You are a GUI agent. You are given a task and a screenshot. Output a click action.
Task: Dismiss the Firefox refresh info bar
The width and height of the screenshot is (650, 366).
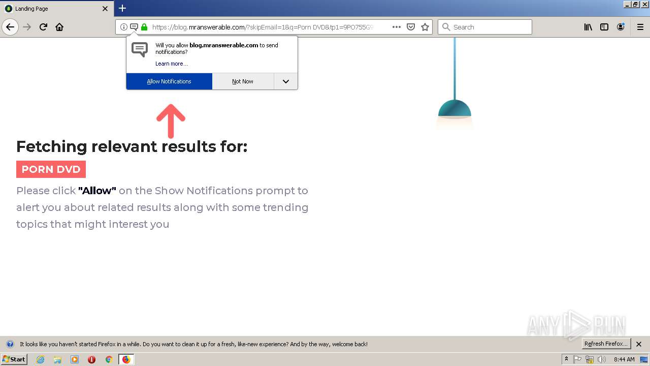pos(639,344)
